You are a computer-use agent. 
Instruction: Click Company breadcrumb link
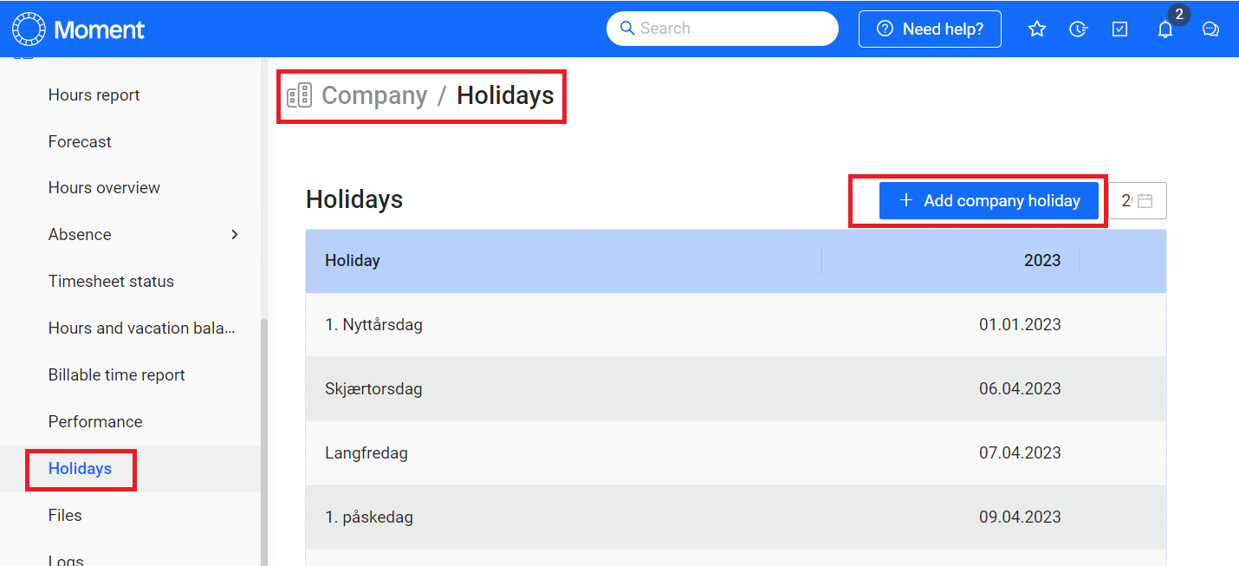374,95
